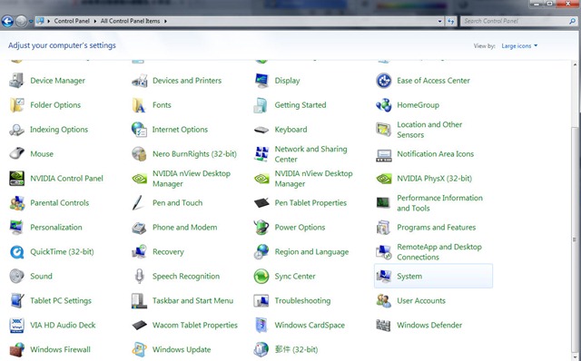
Task: Open the Wacom Tablet Properties link
Action: click(194, 325)
